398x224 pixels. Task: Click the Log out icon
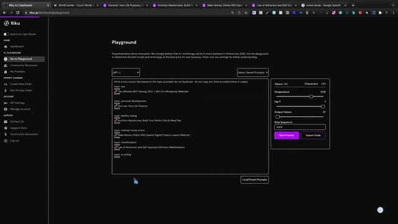tap(6, 141)
